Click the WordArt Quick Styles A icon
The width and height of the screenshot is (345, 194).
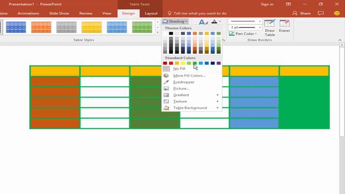(x=203, y=22)
